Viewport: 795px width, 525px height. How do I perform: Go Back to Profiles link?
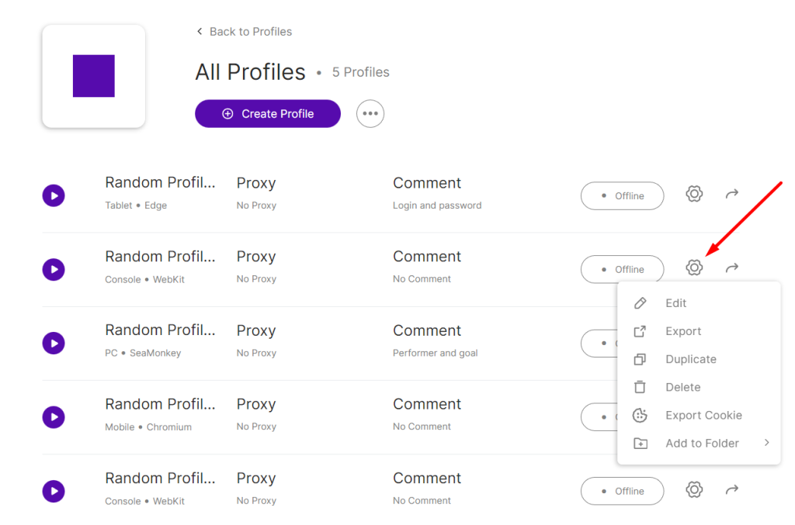click(245, 31)
